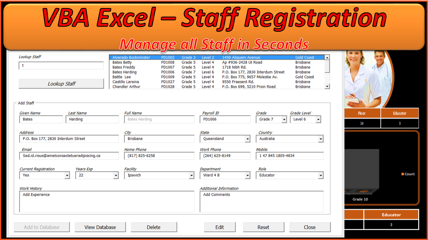
Task: Click the Additional Information text box
Action: tap(261, 202)
